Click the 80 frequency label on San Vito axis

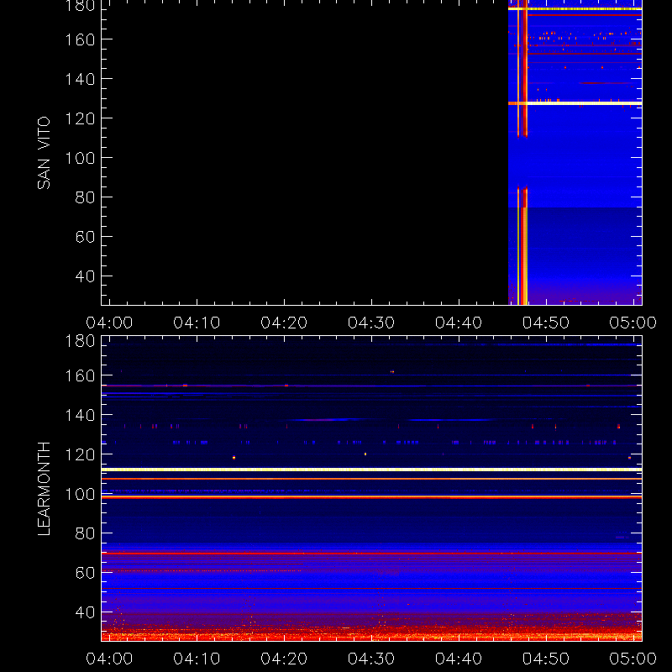(85, 197)
